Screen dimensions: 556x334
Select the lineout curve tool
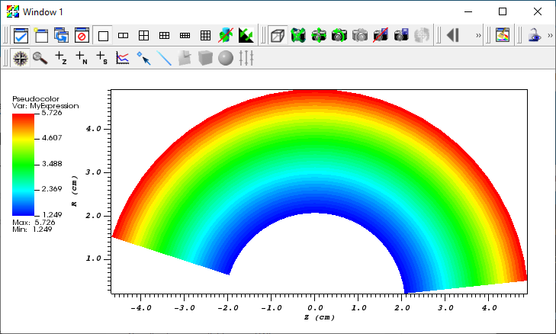click(x=123, y=58)
